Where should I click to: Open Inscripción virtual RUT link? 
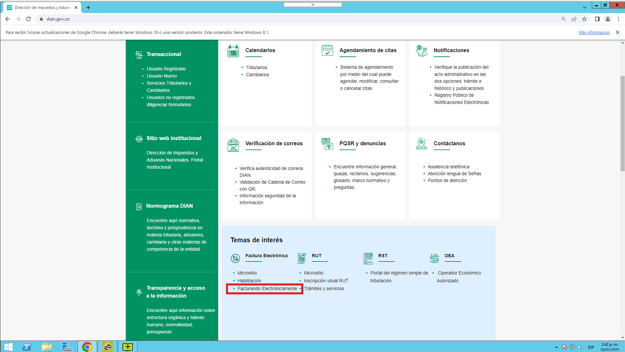click(x=326, y=281)
